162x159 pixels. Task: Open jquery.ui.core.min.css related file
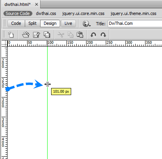83,13
